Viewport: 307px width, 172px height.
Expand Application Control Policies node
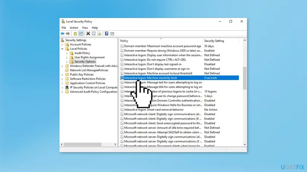pos(62,83)
